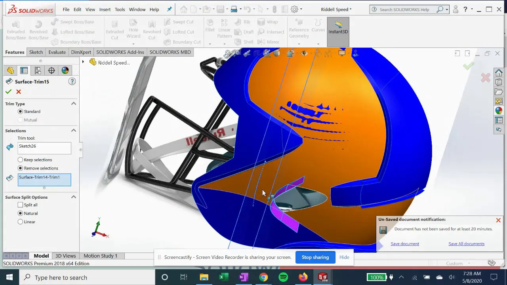Select Keep selections option
Screen dimensions: 507x285
click(x=20, y=160)
